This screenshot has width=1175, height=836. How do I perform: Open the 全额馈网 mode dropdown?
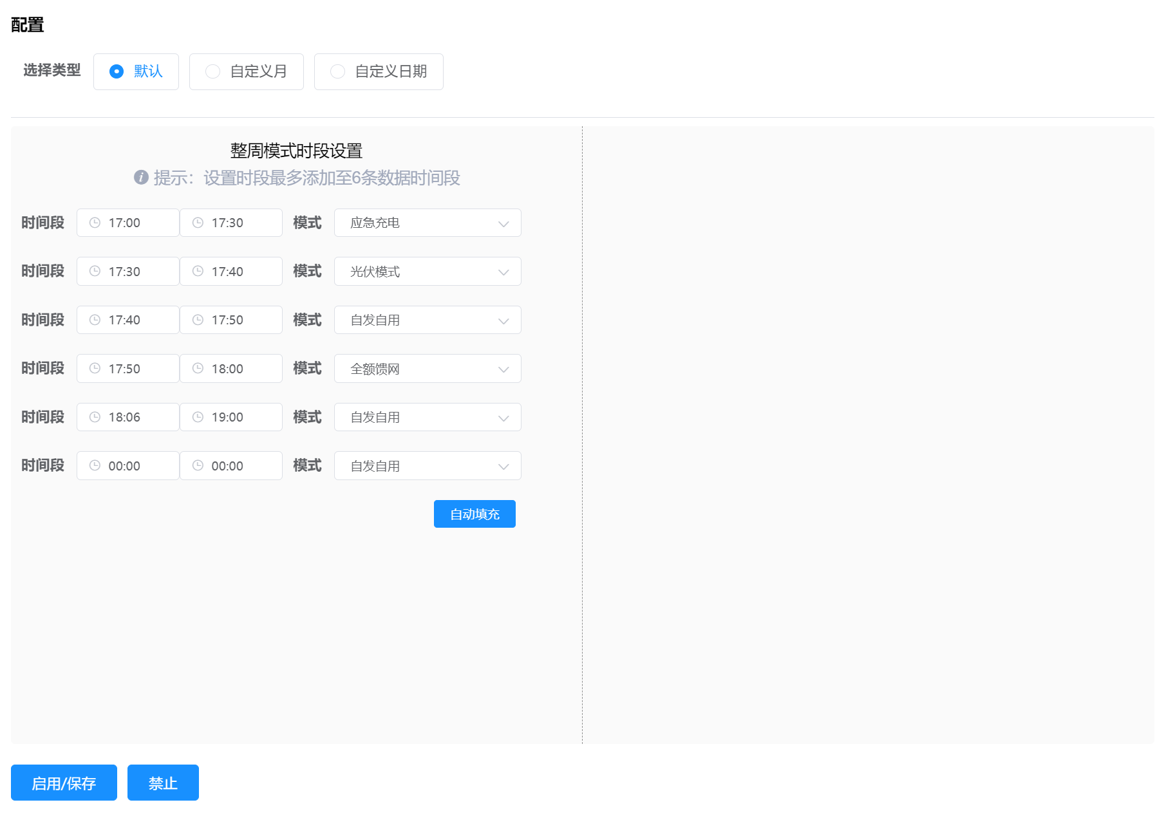pyautogui.click(x=428, y=368)
